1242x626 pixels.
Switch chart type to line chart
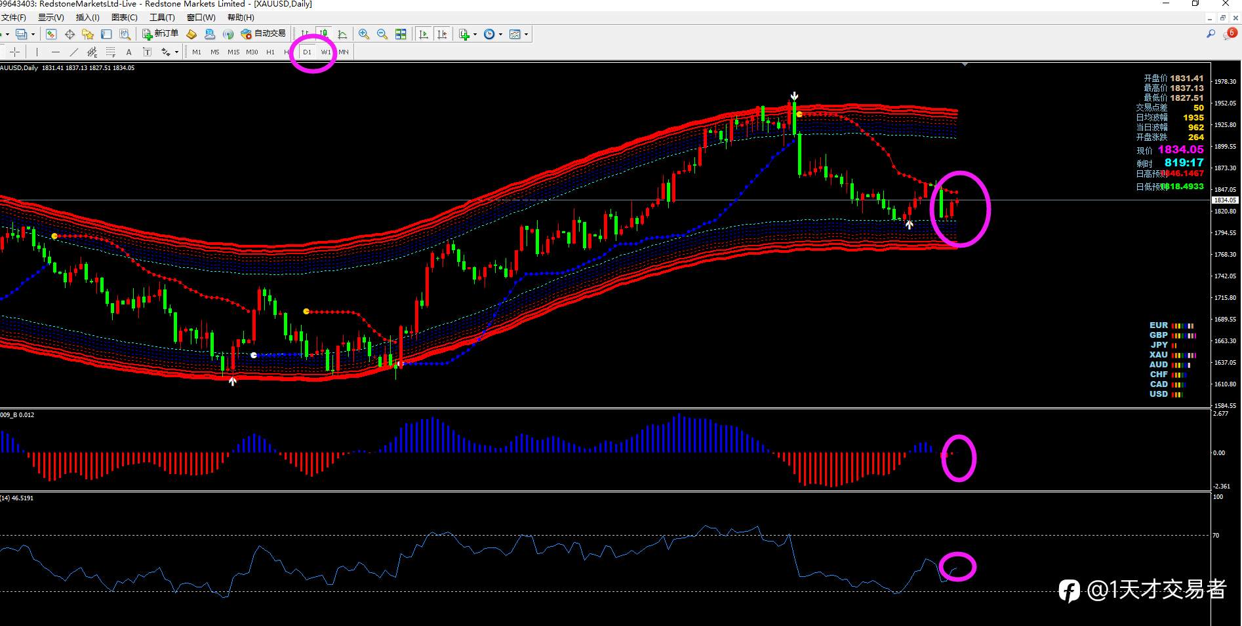tap(342, 34)
